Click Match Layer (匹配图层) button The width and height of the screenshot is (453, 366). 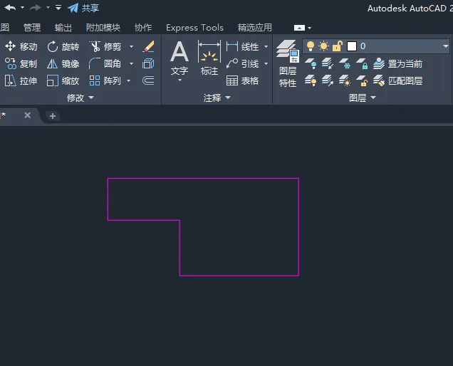point(397,80)
